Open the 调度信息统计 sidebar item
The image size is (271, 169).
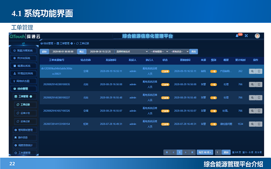(25, 145)
